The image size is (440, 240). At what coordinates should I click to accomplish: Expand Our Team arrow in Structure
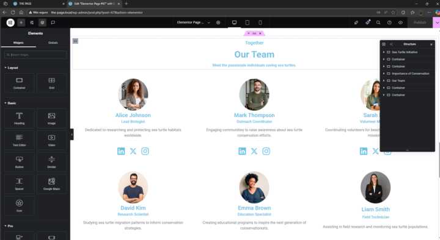tap(384, 80)
